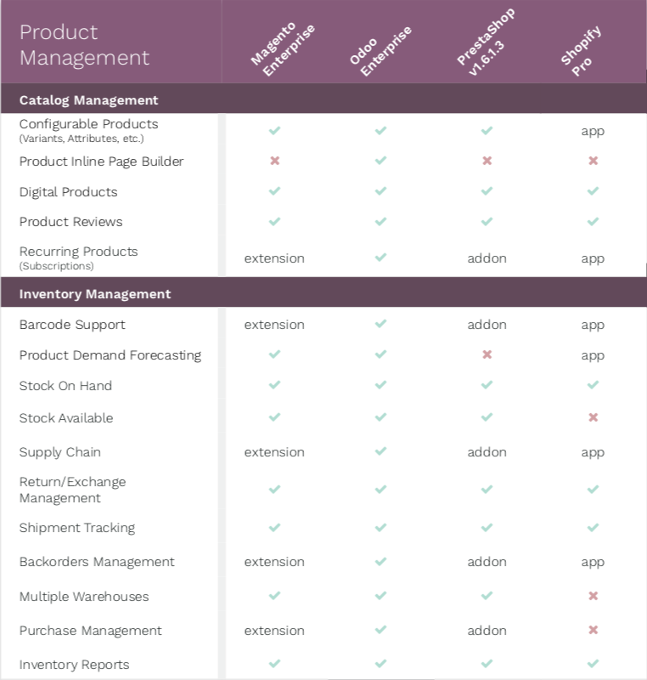Screen dimensions: 647x680
Task: Click 'extension' in the Barcode Support row
Action: [x=274, y=325]
